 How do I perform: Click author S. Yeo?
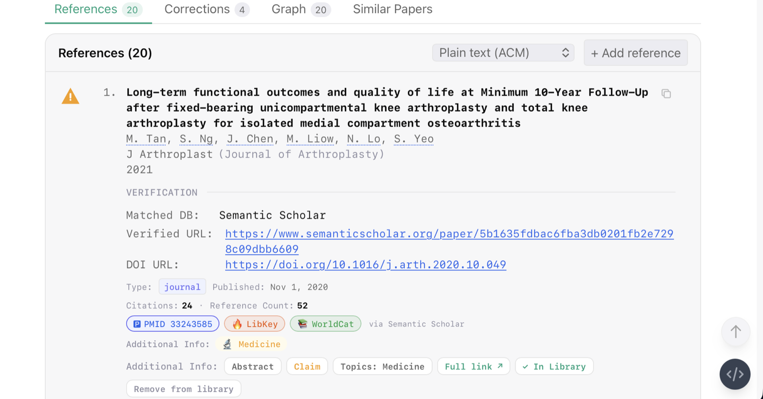click(x=414, y=139)
